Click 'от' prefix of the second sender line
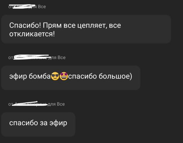 (11, 58)
